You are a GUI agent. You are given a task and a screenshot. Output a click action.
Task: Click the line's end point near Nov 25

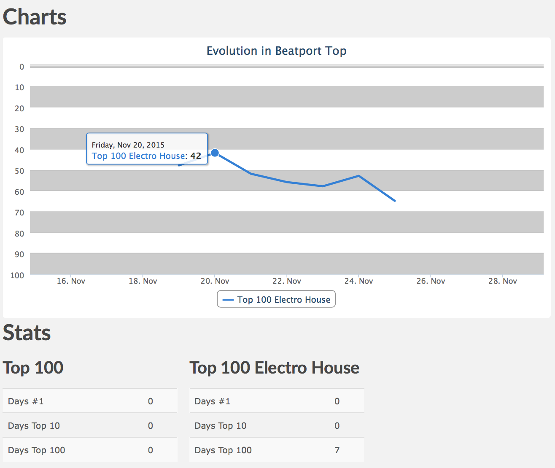tap(395, 201)
